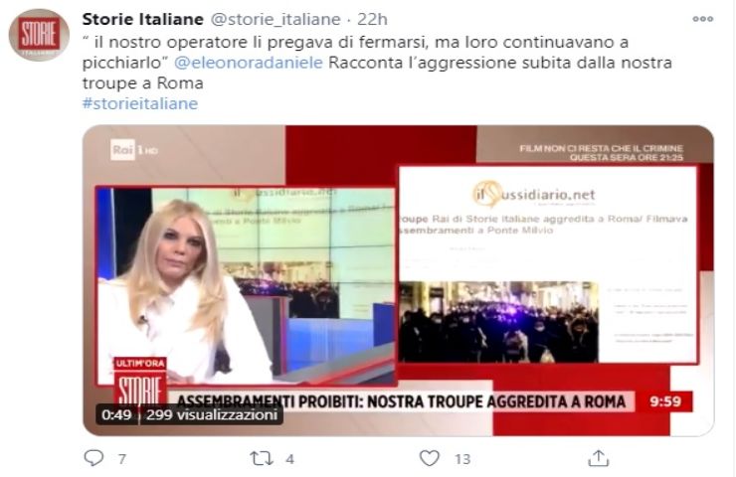Open the share upload icon
736x477 pixels.
[x=598, y=458]
